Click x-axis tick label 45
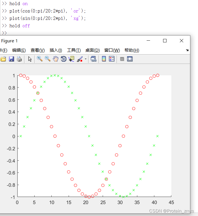 (171, 202)
